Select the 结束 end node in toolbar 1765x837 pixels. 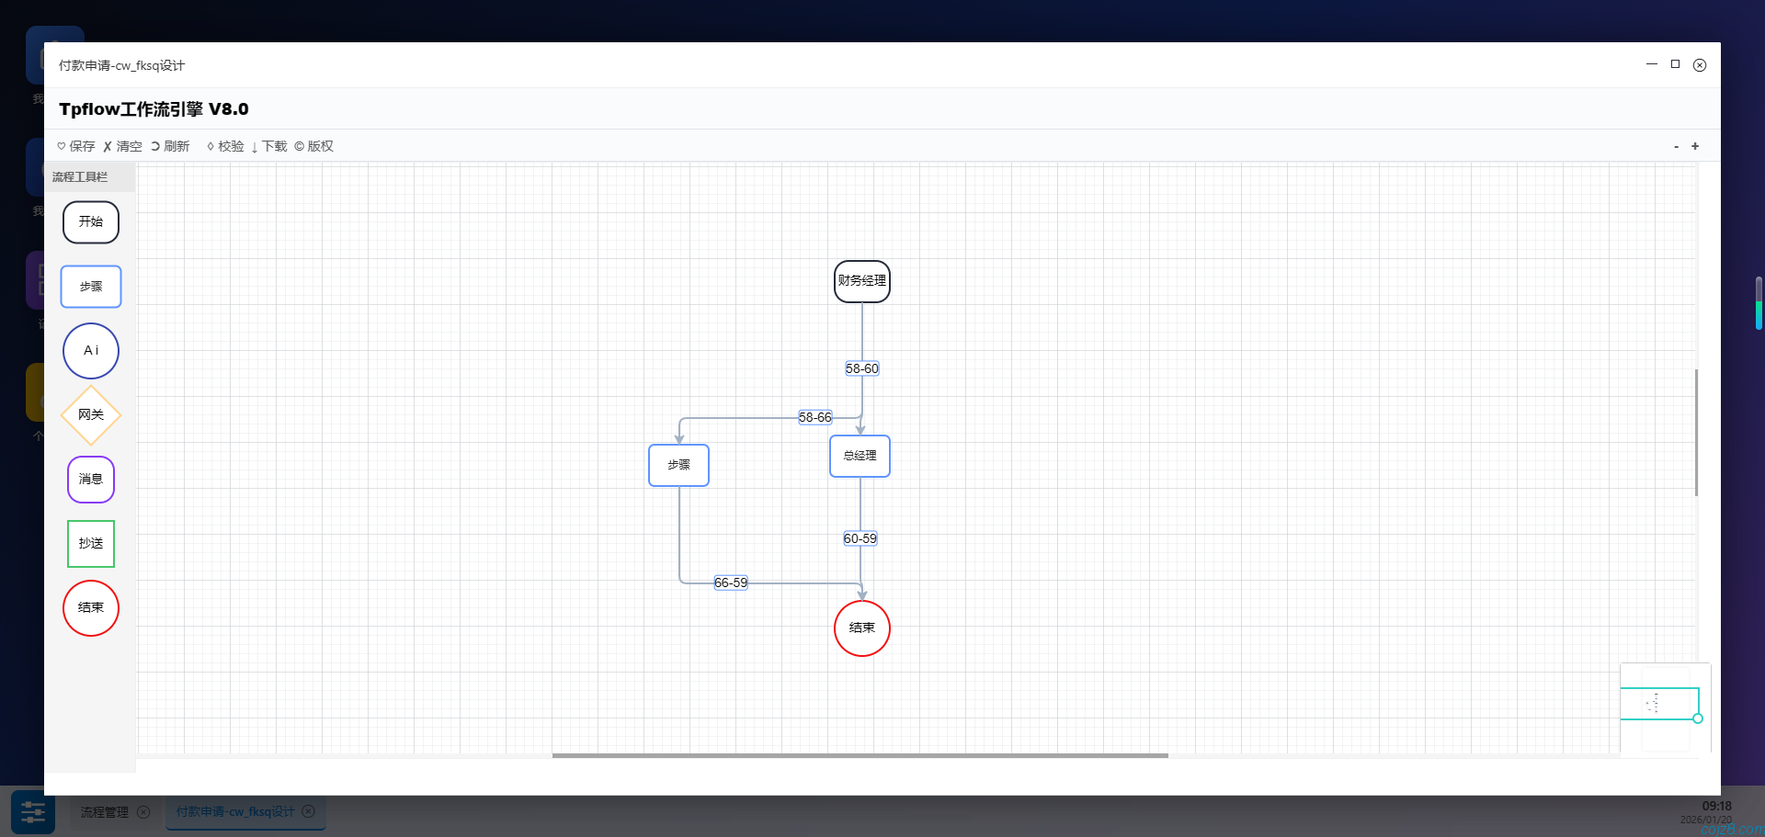pyautogui.click(x=91, y=608)
